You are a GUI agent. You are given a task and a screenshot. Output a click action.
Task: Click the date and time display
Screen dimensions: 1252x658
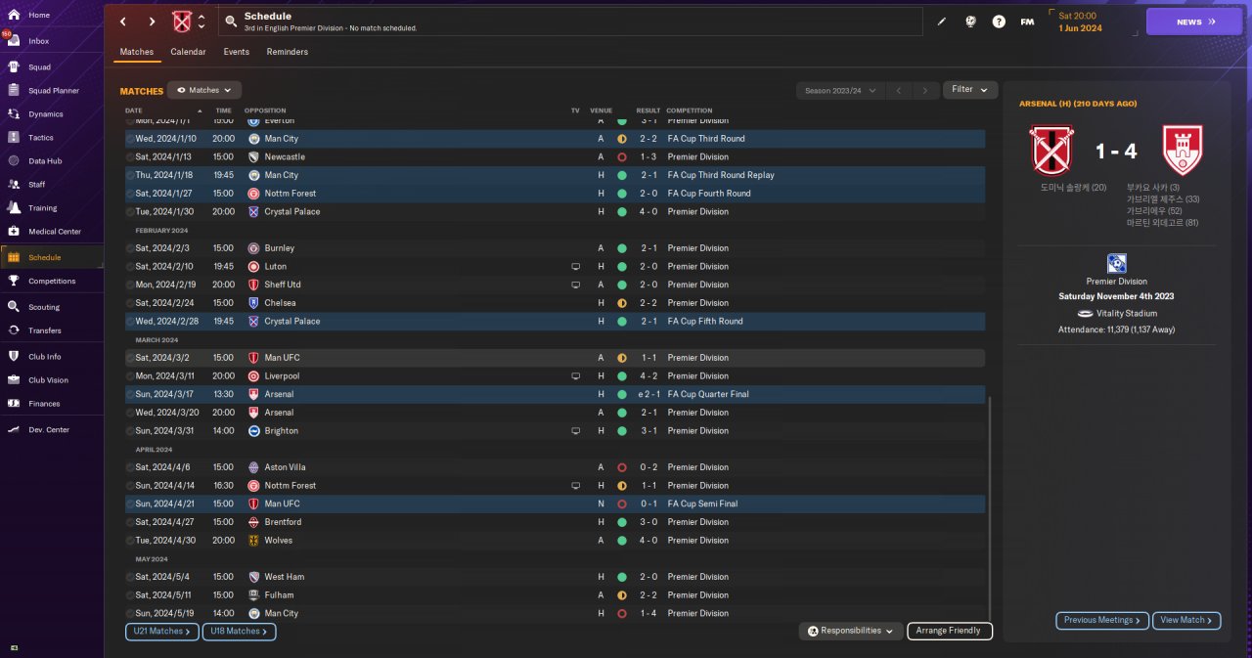point(1080,22)
